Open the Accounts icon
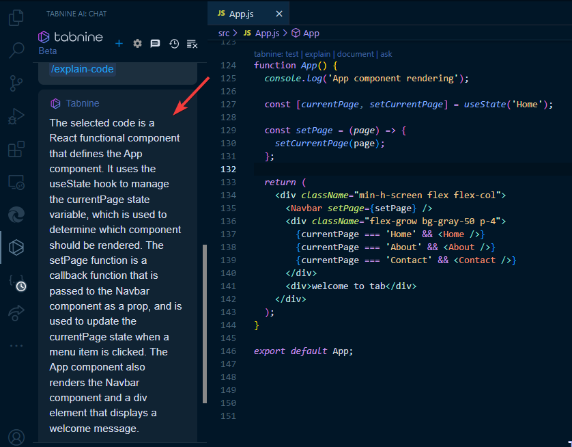This screenshot has height=447, width=572. pyautogui.click(x=16, y=437)
